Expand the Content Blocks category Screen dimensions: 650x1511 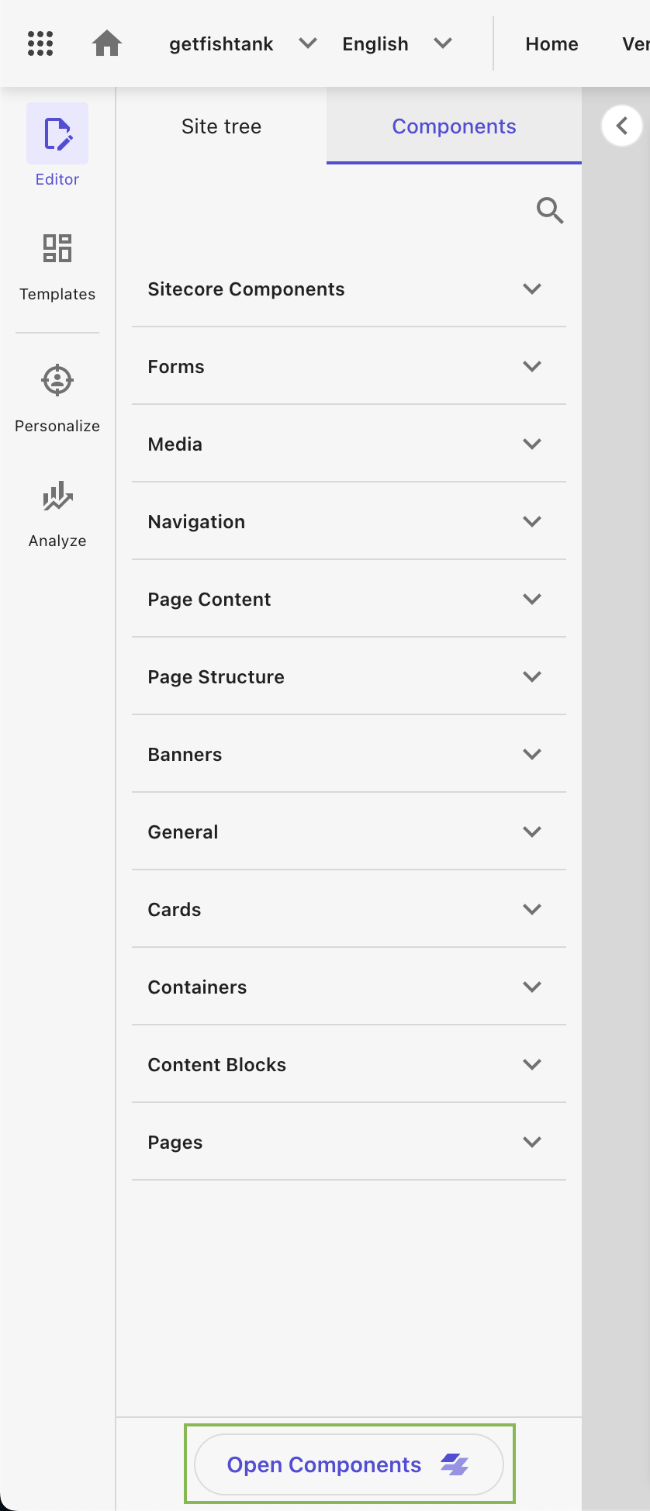tap(532, 1064)
